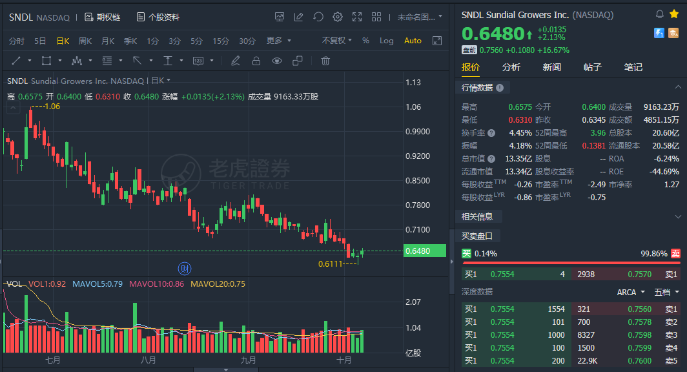Collapse the chart legend with the small arrow

[x=13, y=107]
